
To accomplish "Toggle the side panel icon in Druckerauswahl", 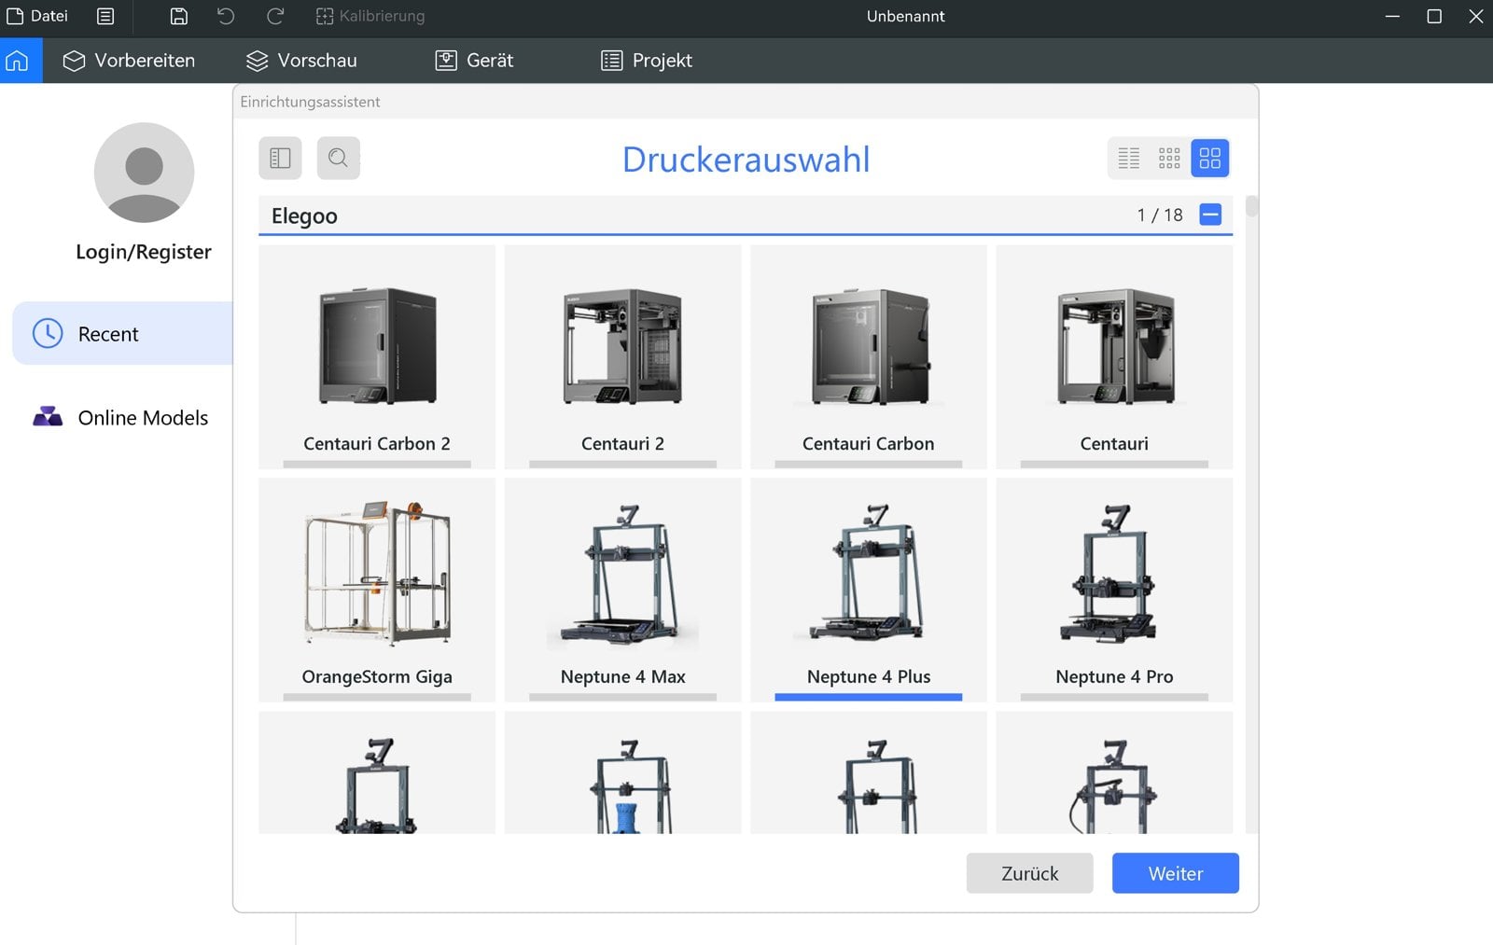I will point(280,158).
